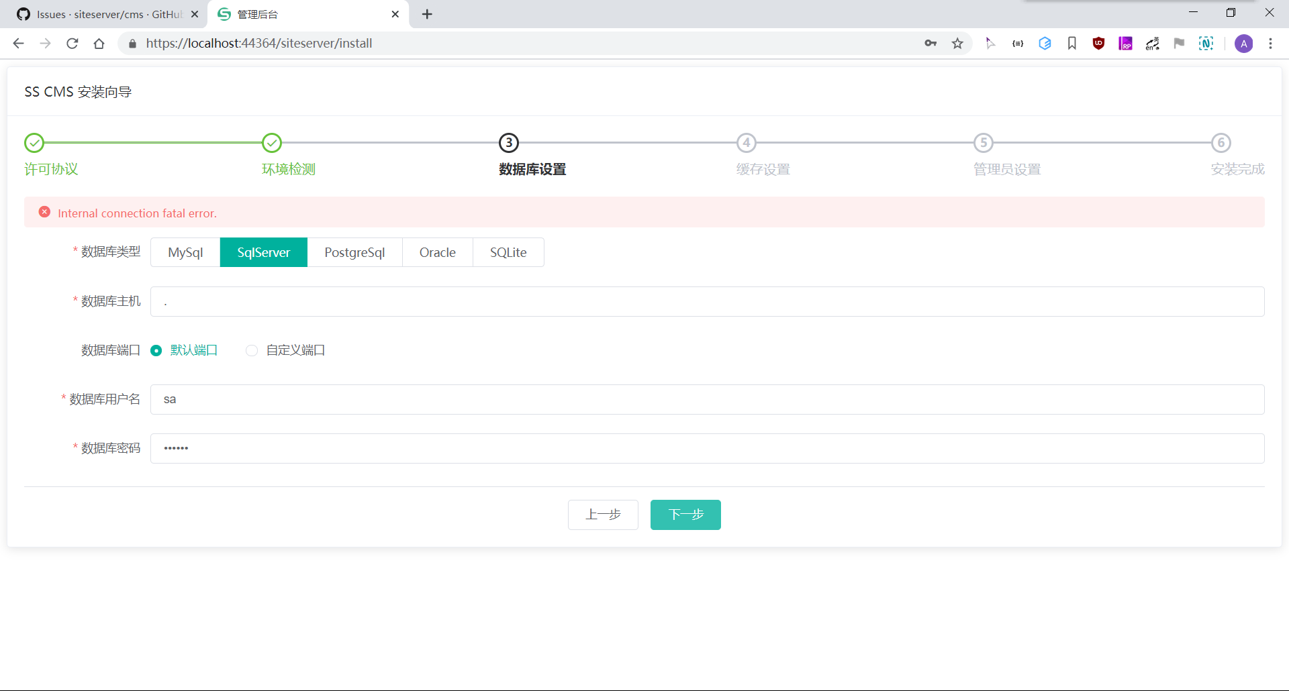Focus the 数据库用户名 username field
The width and height of the screenshot is (1289, 691).
(708, 399)
